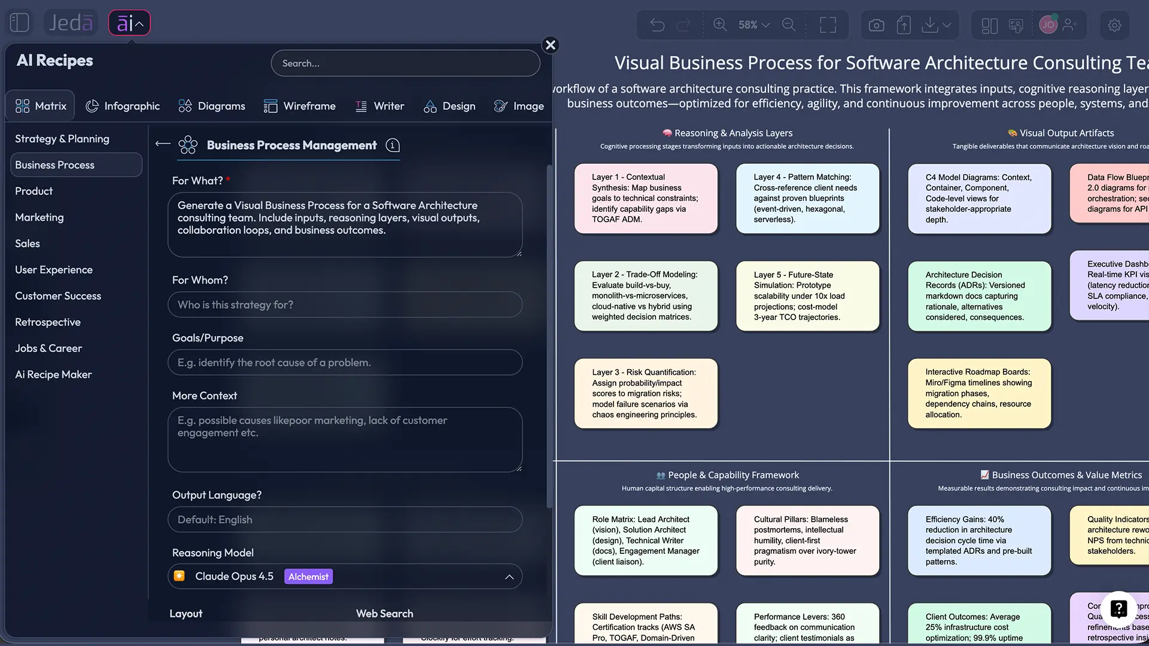
Task: Zoom out of the canvas
Action: tap(789, 25)
